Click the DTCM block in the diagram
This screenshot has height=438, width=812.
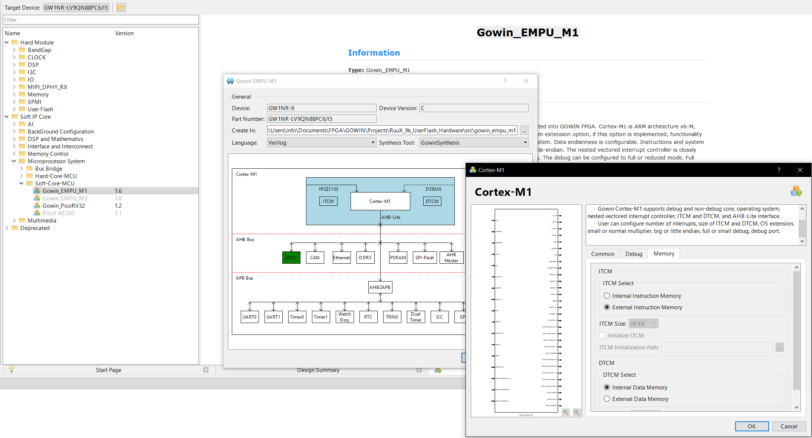tap(432, 201)
